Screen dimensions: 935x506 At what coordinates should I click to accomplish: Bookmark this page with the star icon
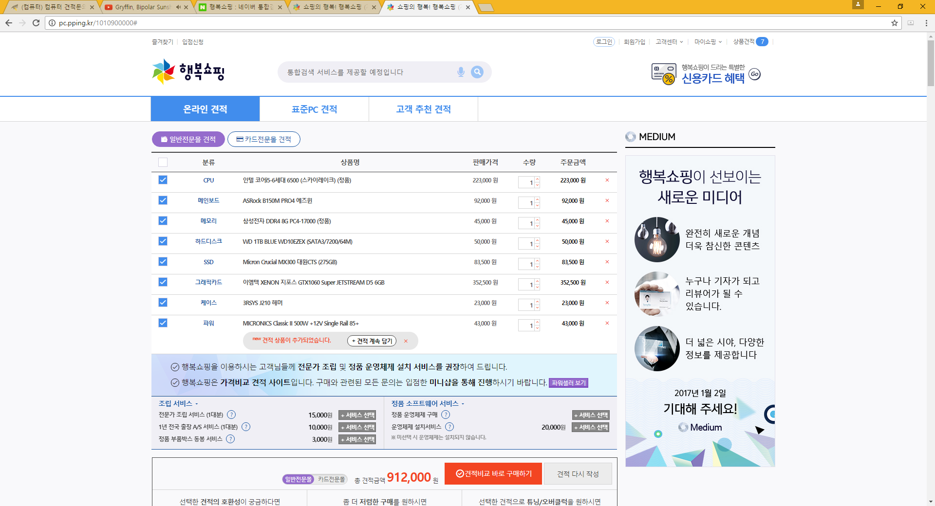pos(895,23)
